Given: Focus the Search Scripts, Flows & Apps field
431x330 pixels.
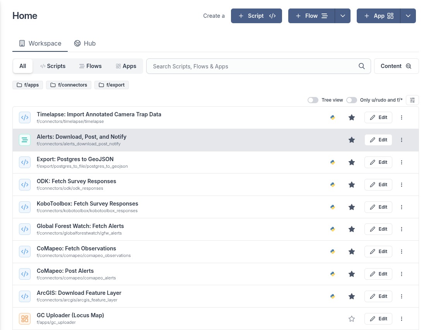Looking at the screenshot, I should click(x=253, y=66).
